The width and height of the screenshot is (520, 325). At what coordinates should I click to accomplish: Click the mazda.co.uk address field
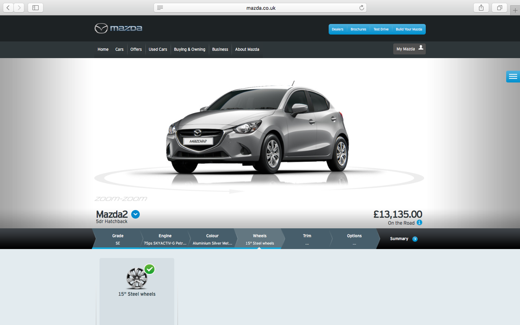point(260,8)
